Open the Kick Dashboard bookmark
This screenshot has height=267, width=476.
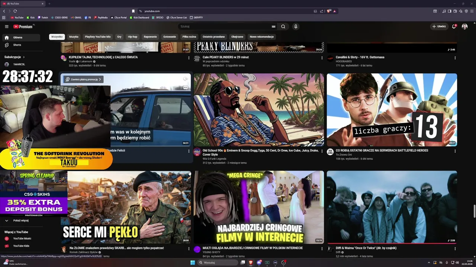[139, 17]
